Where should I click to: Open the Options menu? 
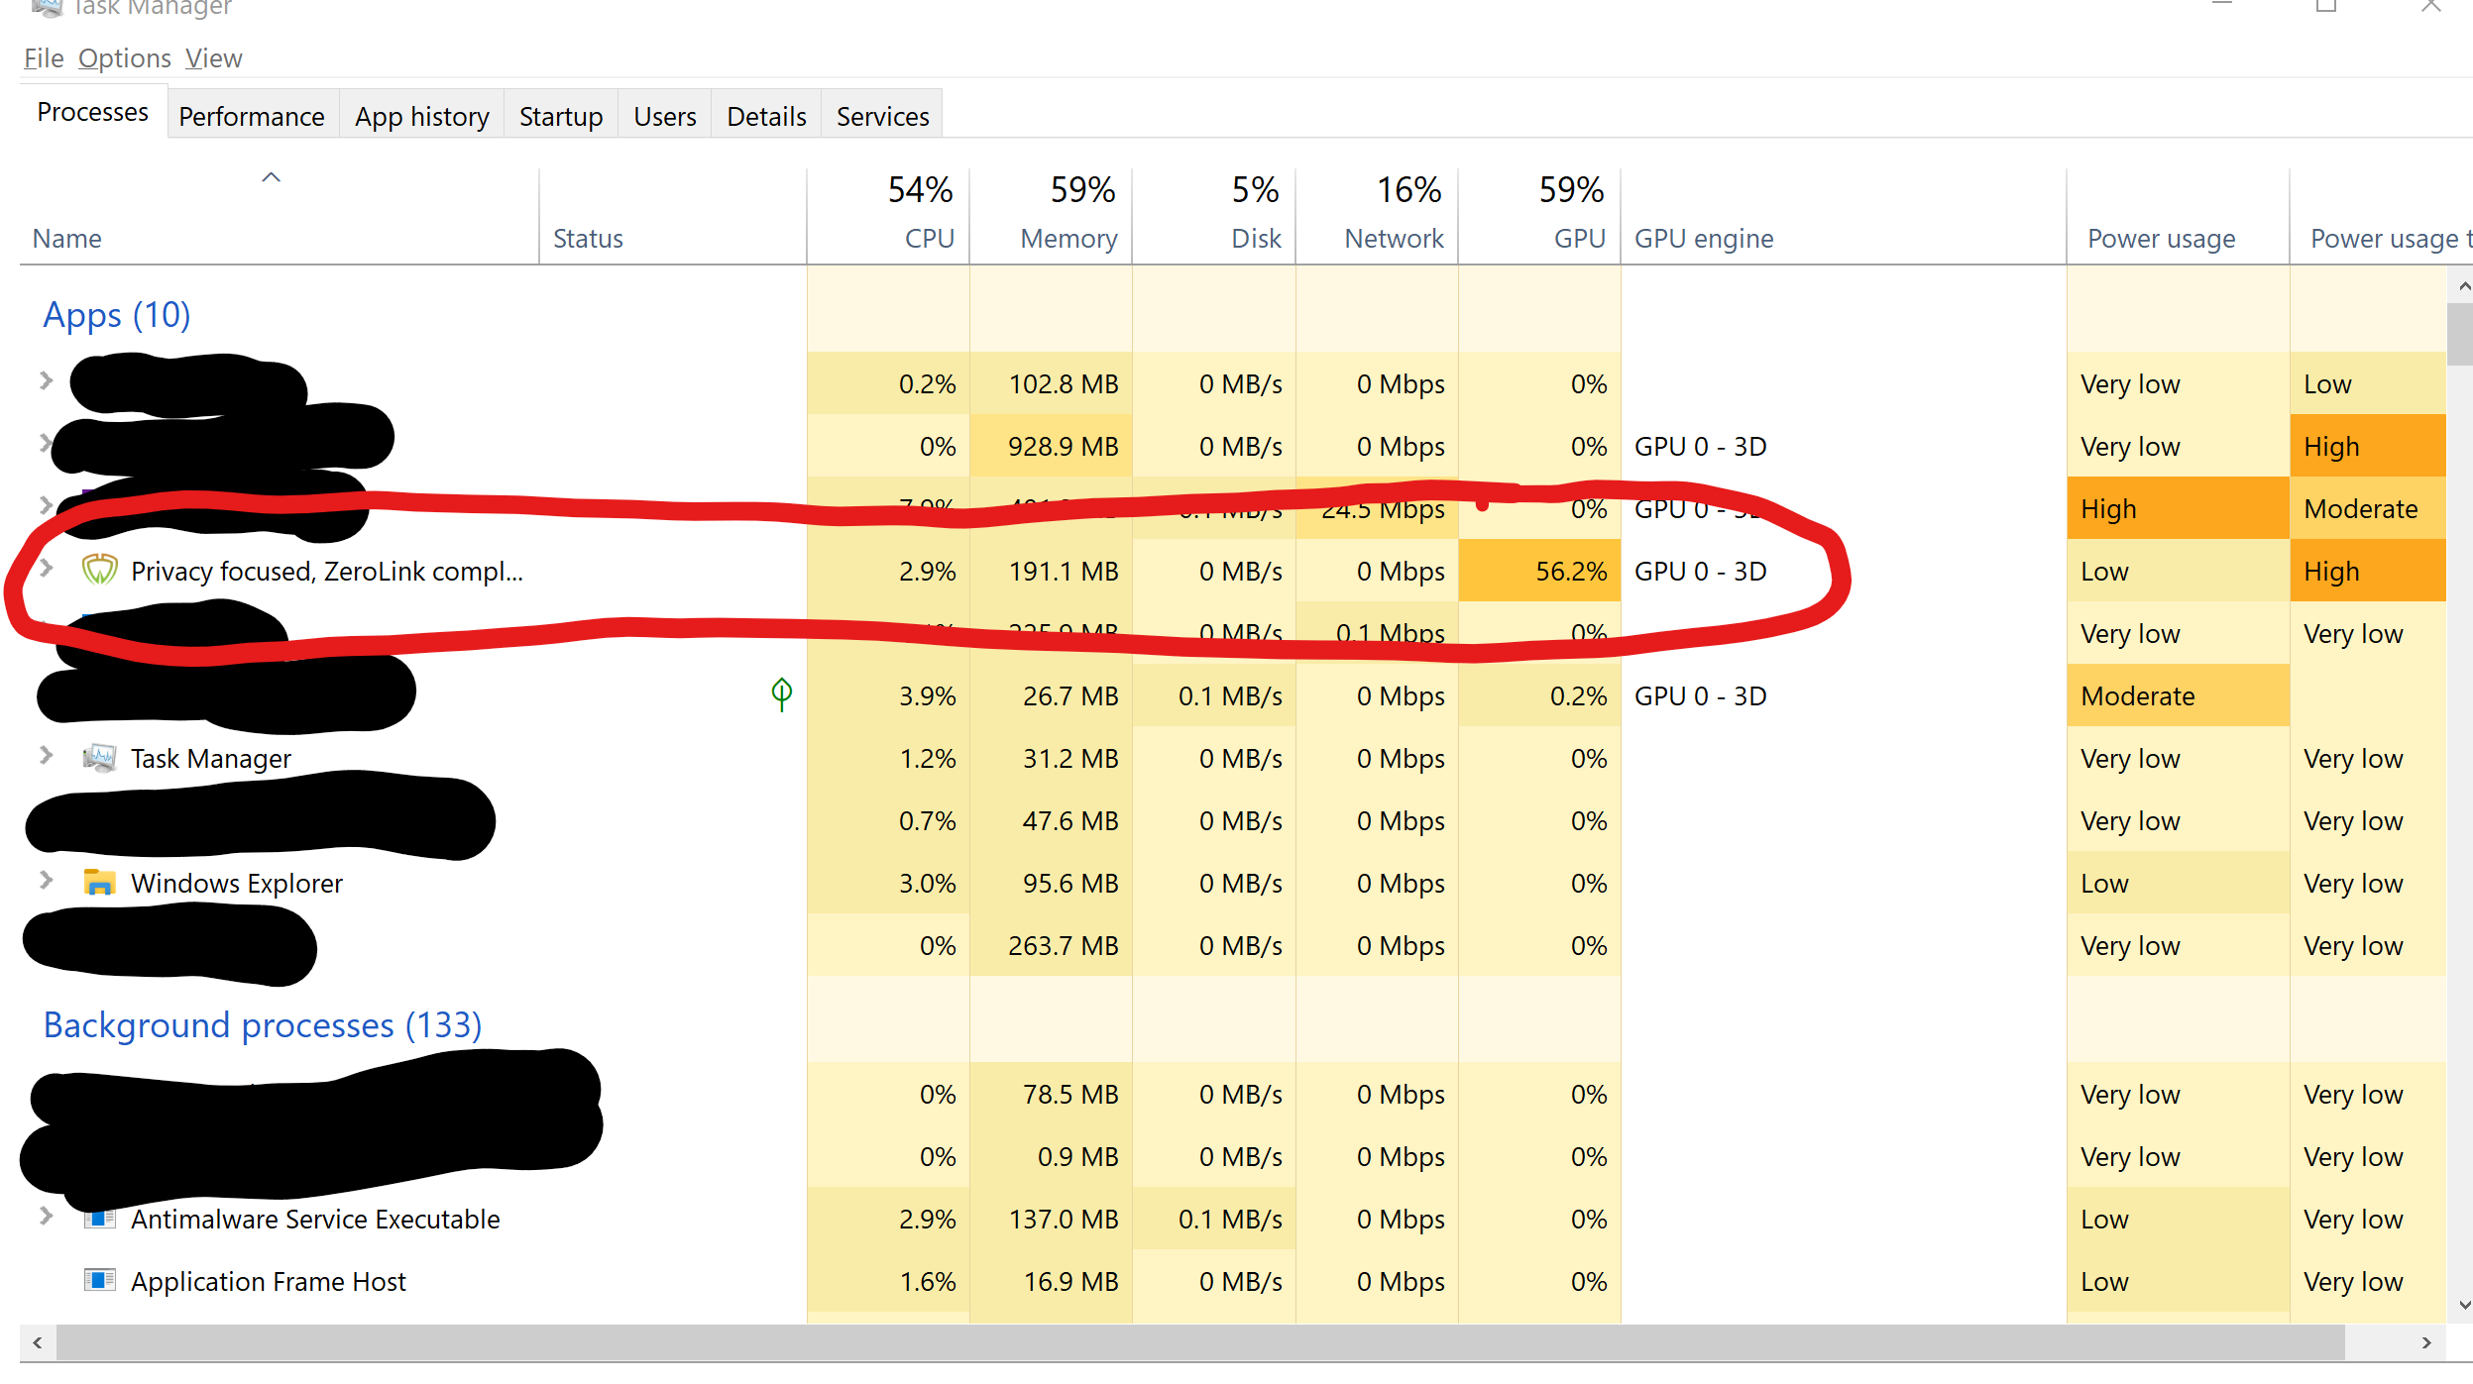pos(125,58)
